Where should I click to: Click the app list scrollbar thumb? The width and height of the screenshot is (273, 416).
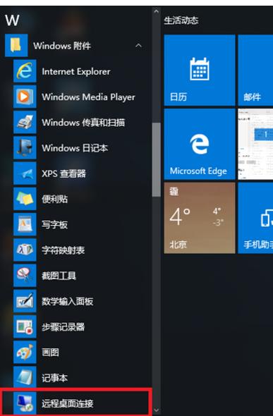[157, 159]
